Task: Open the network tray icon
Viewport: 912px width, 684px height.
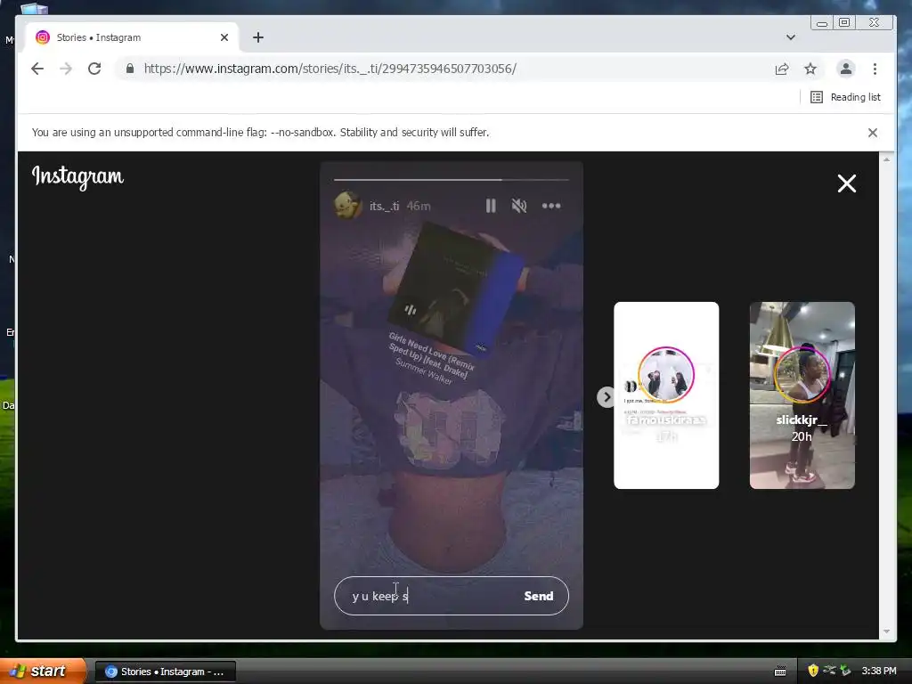Action: click(x=829, y=670)
